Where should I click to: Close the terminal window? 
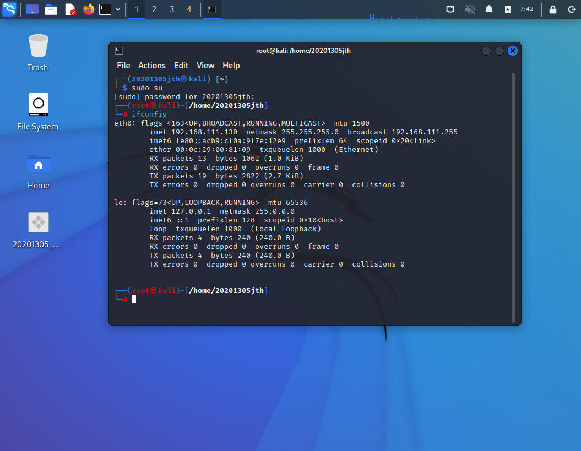(513, 51)
